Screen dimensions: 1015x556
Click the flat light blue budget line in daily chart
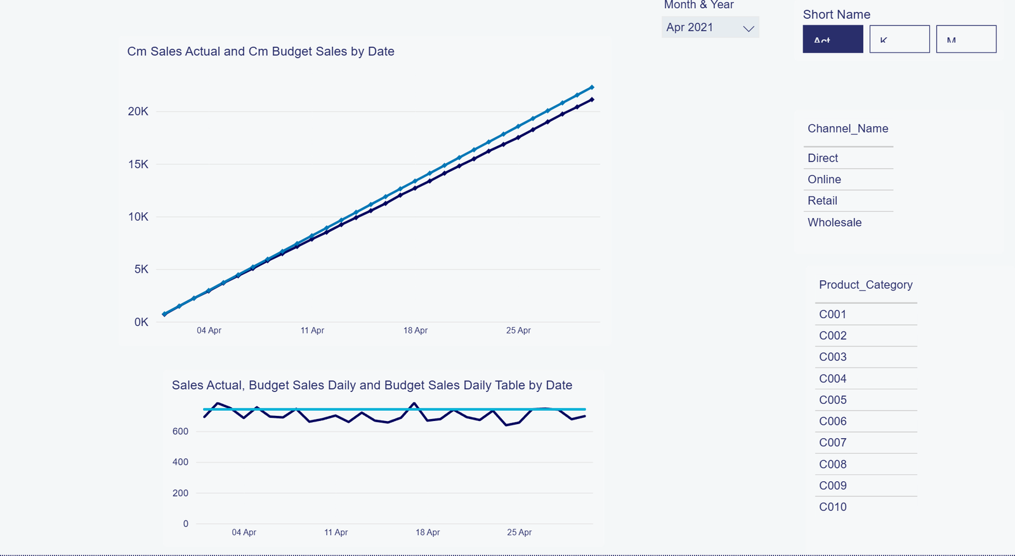[395, 410]
